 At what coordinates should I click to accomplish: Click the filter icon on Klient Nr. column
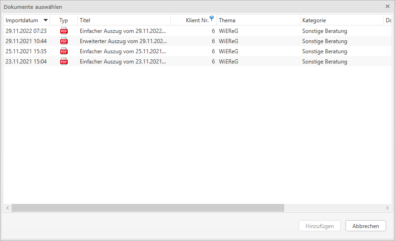pos(212,19)
